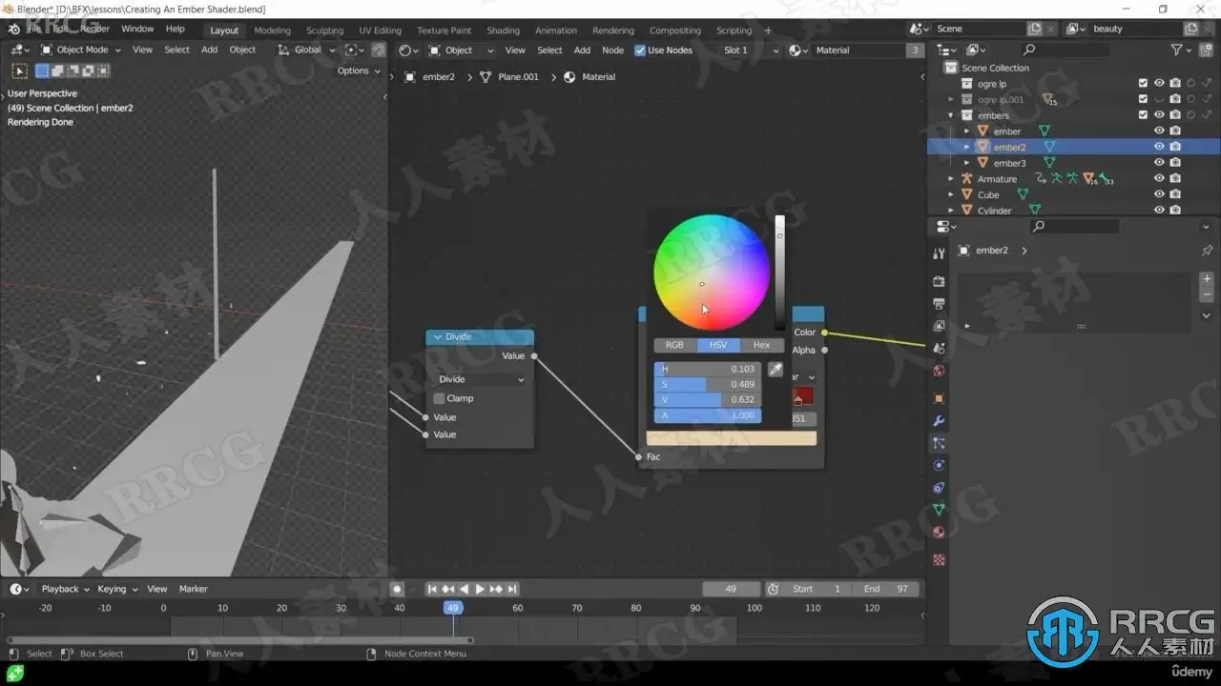Viewport: 1221px width, 686px height.
Task: Click the Keying menu in timeline
Action: point(116,589)
